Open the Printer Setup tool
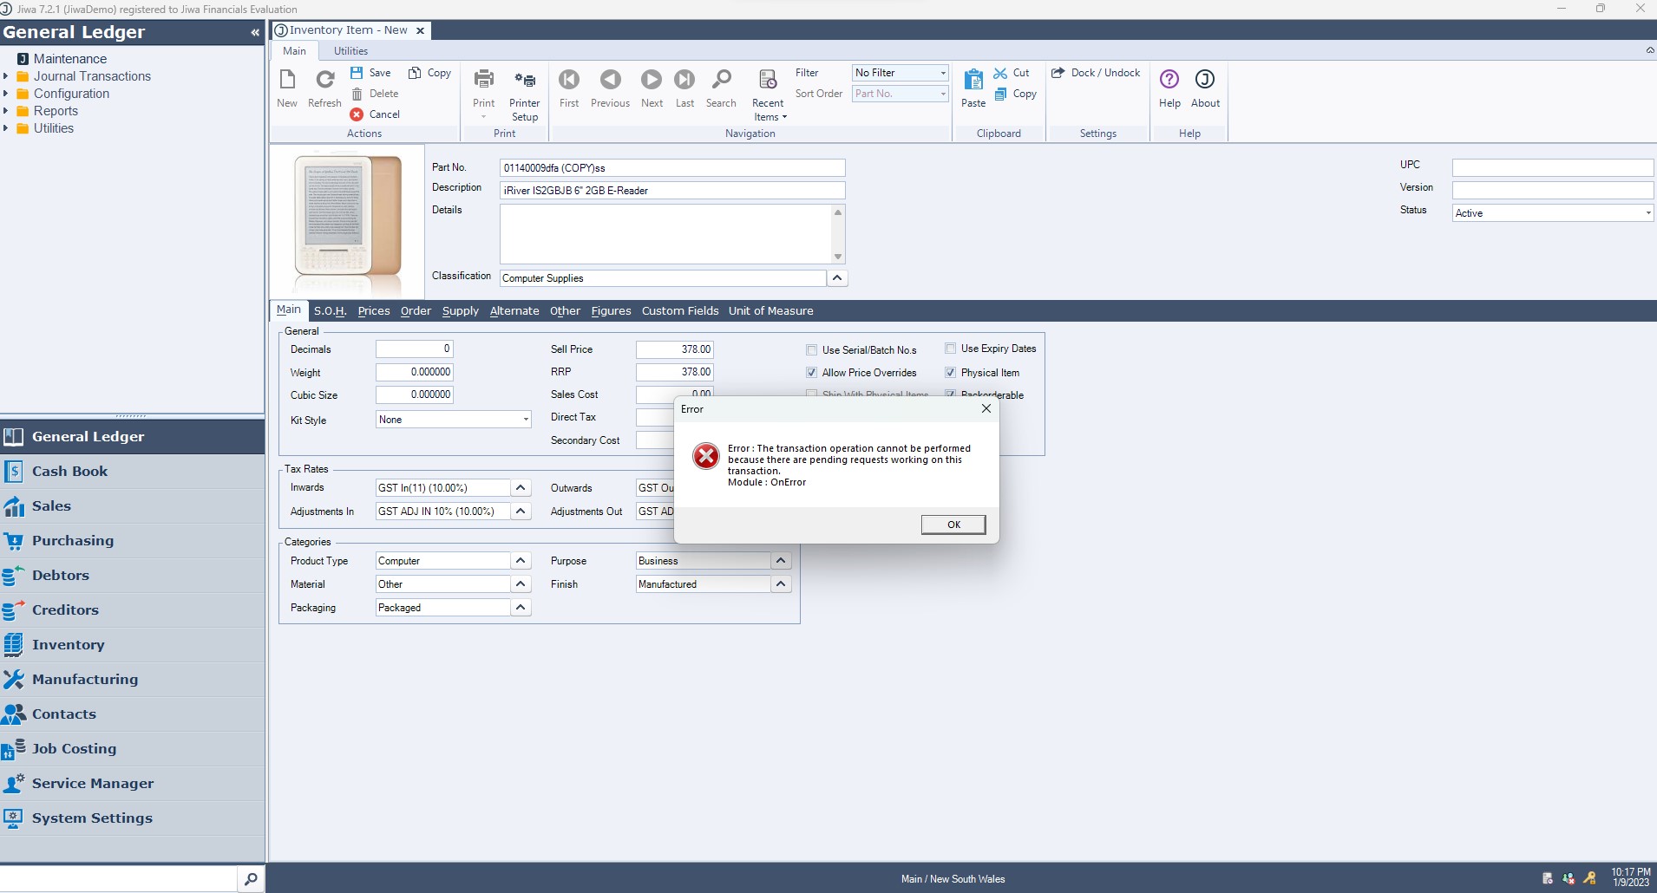The image size is (1657, 893). pyautogui.click(x=524, y=81)
